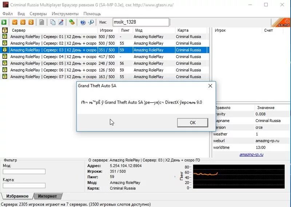Click the gray document master list icon
This screenshot has height=207, width=291.
click(x=42, y=22)
